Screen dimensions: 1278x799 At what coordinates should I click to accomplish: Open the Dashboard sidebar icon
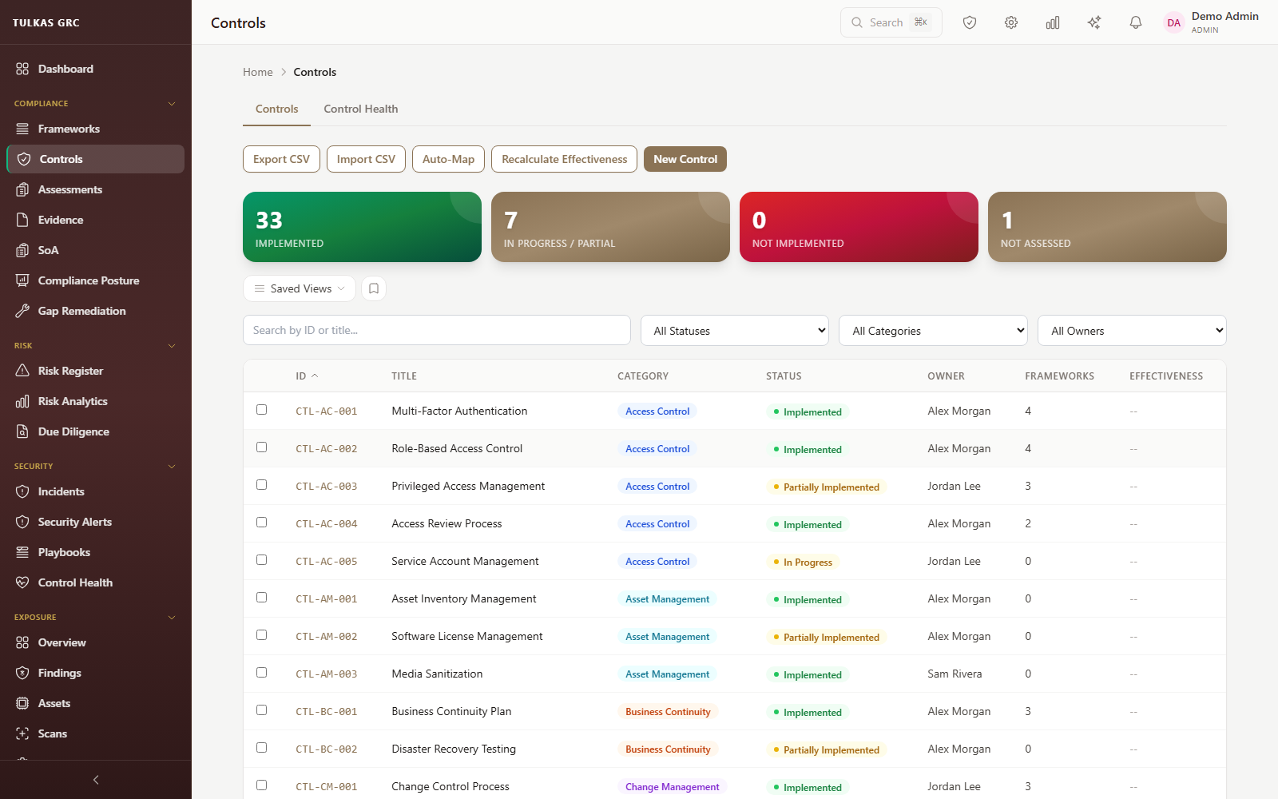click(x=22, y=69)
